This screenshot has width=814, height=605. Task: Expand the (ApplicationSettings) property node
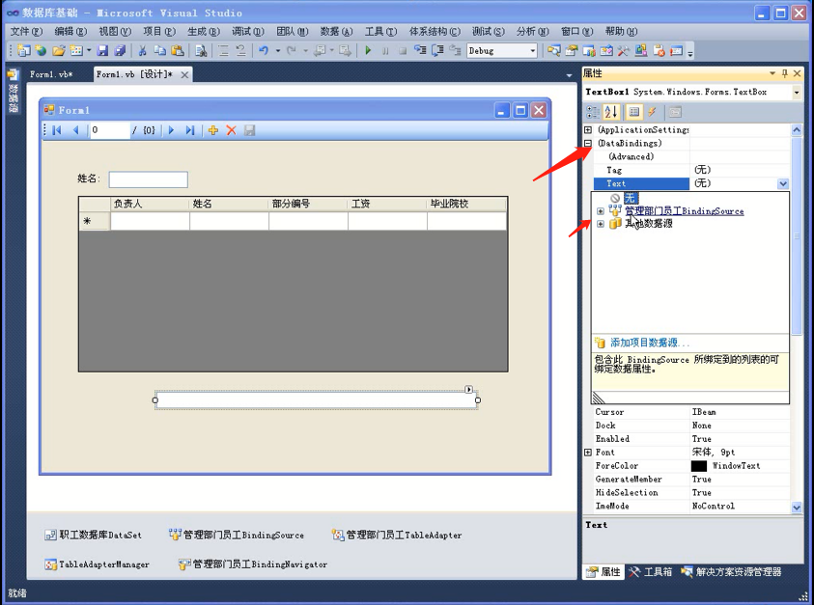pyautogui.click(x=588, y=129)
